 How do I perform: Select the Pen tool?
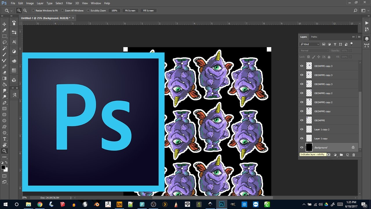4,103
